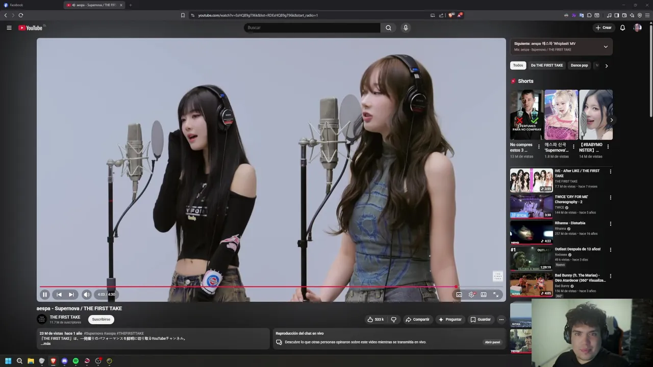Image resolution: width=653 pixels, height=367 pixels.
Task: Open Outlast Después de 13 años video
Action: (x=532, y=258)
